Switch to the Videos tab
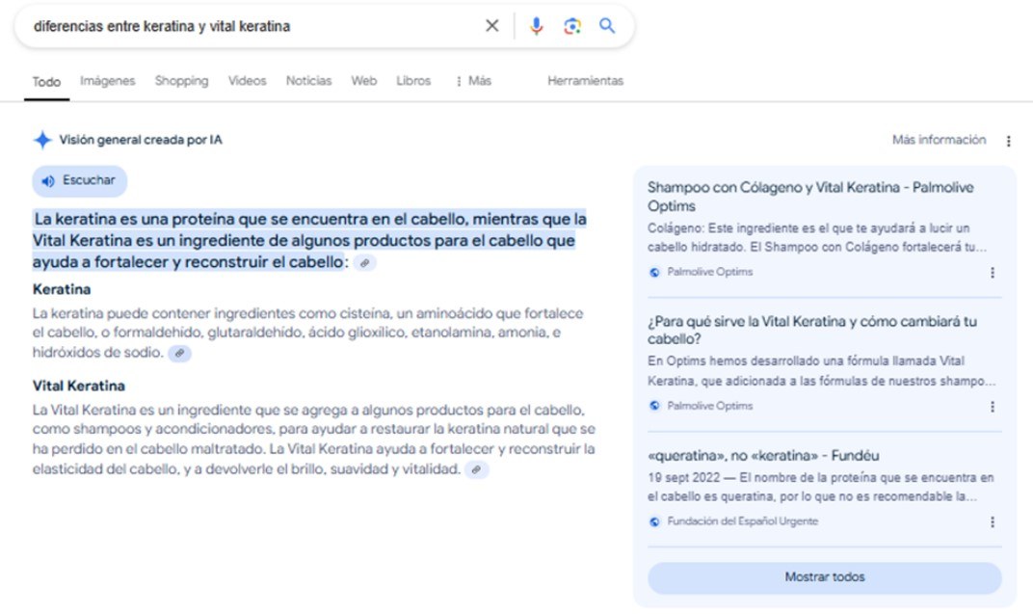Image resolution: width=1033 pixels, height=614 pixels. click(x=247, y=81)
